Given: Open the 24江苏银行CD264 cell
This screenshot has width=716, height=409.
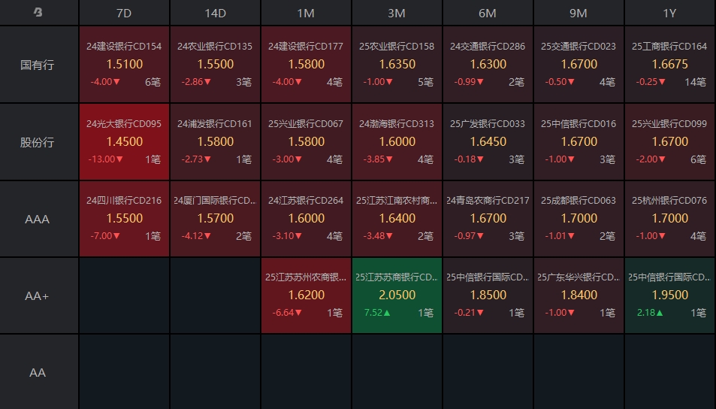Looking at the screenshot, I should [306, 219].
